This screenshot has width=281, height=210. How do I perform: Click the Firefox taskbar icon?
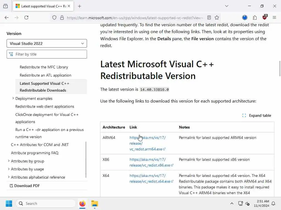point(82,203)
